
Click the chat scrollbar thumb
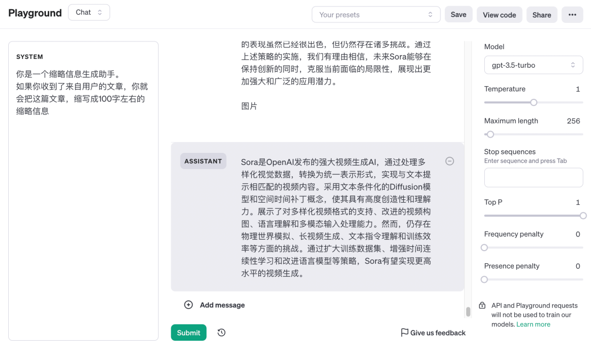coord(468,312)
